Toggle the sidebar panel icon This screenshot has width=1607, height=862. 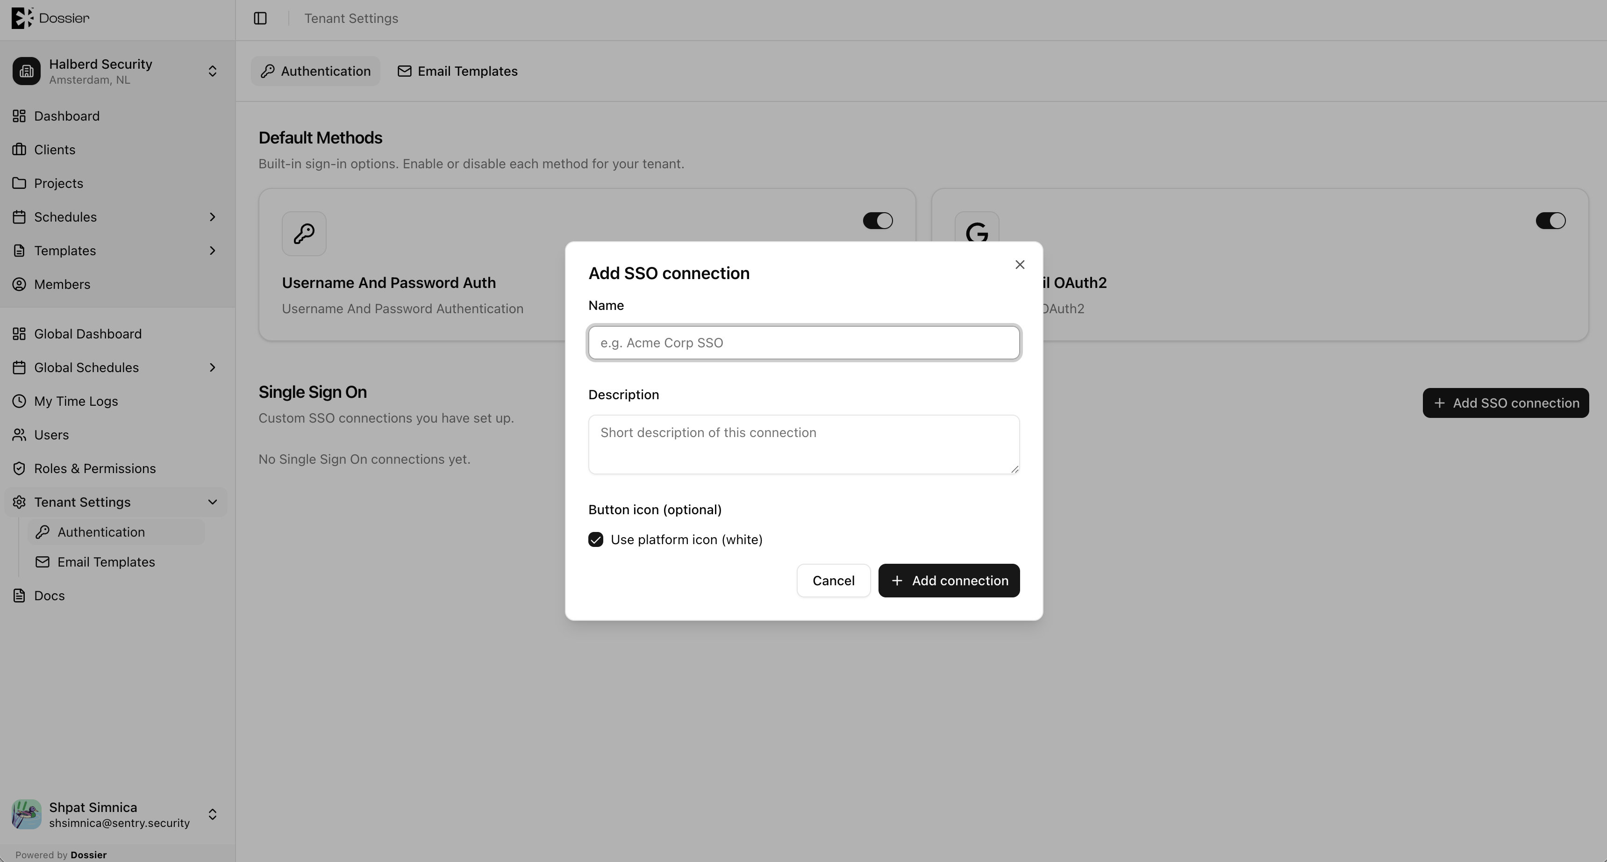point(260,18)
